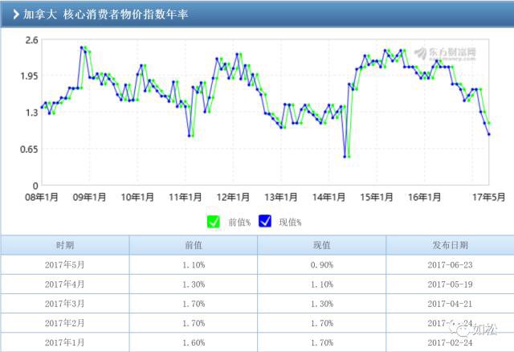Screen dimensions: 514x352
Task: Select the 2017年5月 period cell
Action: 65,264
